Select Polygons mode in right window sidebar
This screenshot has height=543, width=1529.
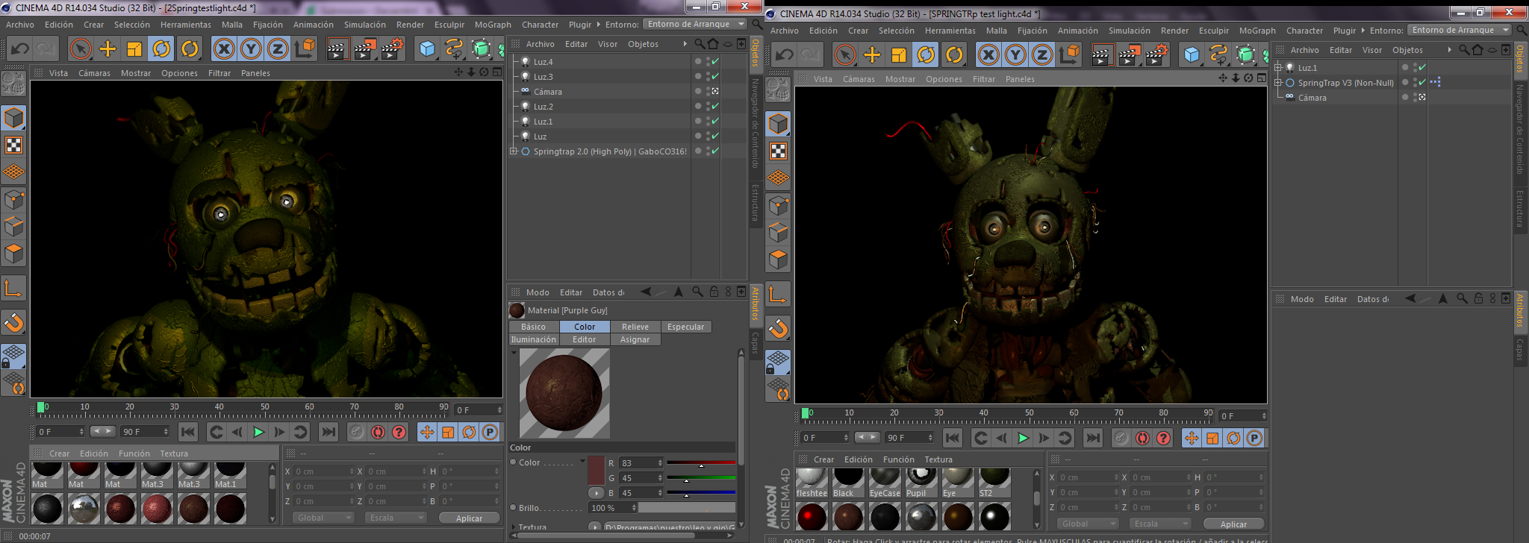(778, 260)
